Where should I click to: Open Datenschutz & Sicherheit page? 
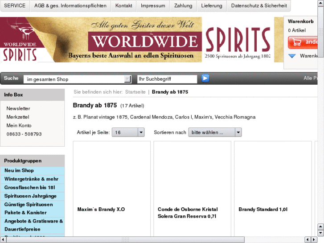click(259, 6)
